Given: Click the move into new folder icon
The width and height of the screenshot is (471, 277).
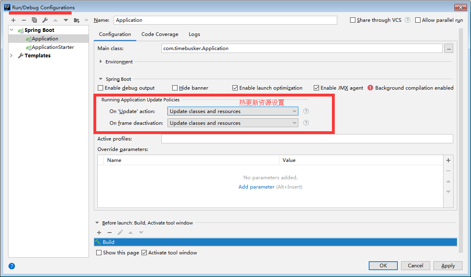Looking at the screenshot, I should click(x=76, y=20).
